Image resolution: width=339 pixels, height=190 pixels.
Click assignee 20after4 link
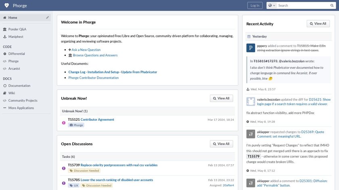[228, 185]
